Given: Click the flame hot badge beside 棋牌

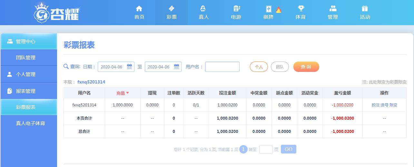Looking at the screenshot, I should tap(278, 10).
